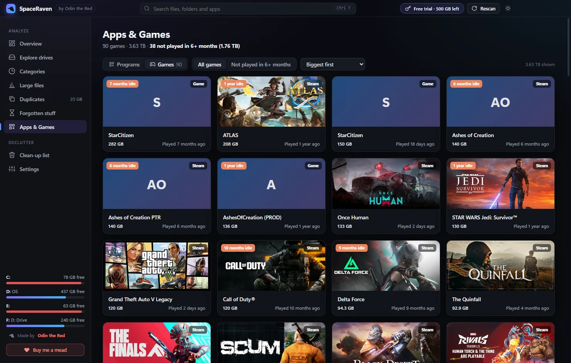
Task: Open the Forgotten stuff hourglass icon
Action: tap(12, 113)
